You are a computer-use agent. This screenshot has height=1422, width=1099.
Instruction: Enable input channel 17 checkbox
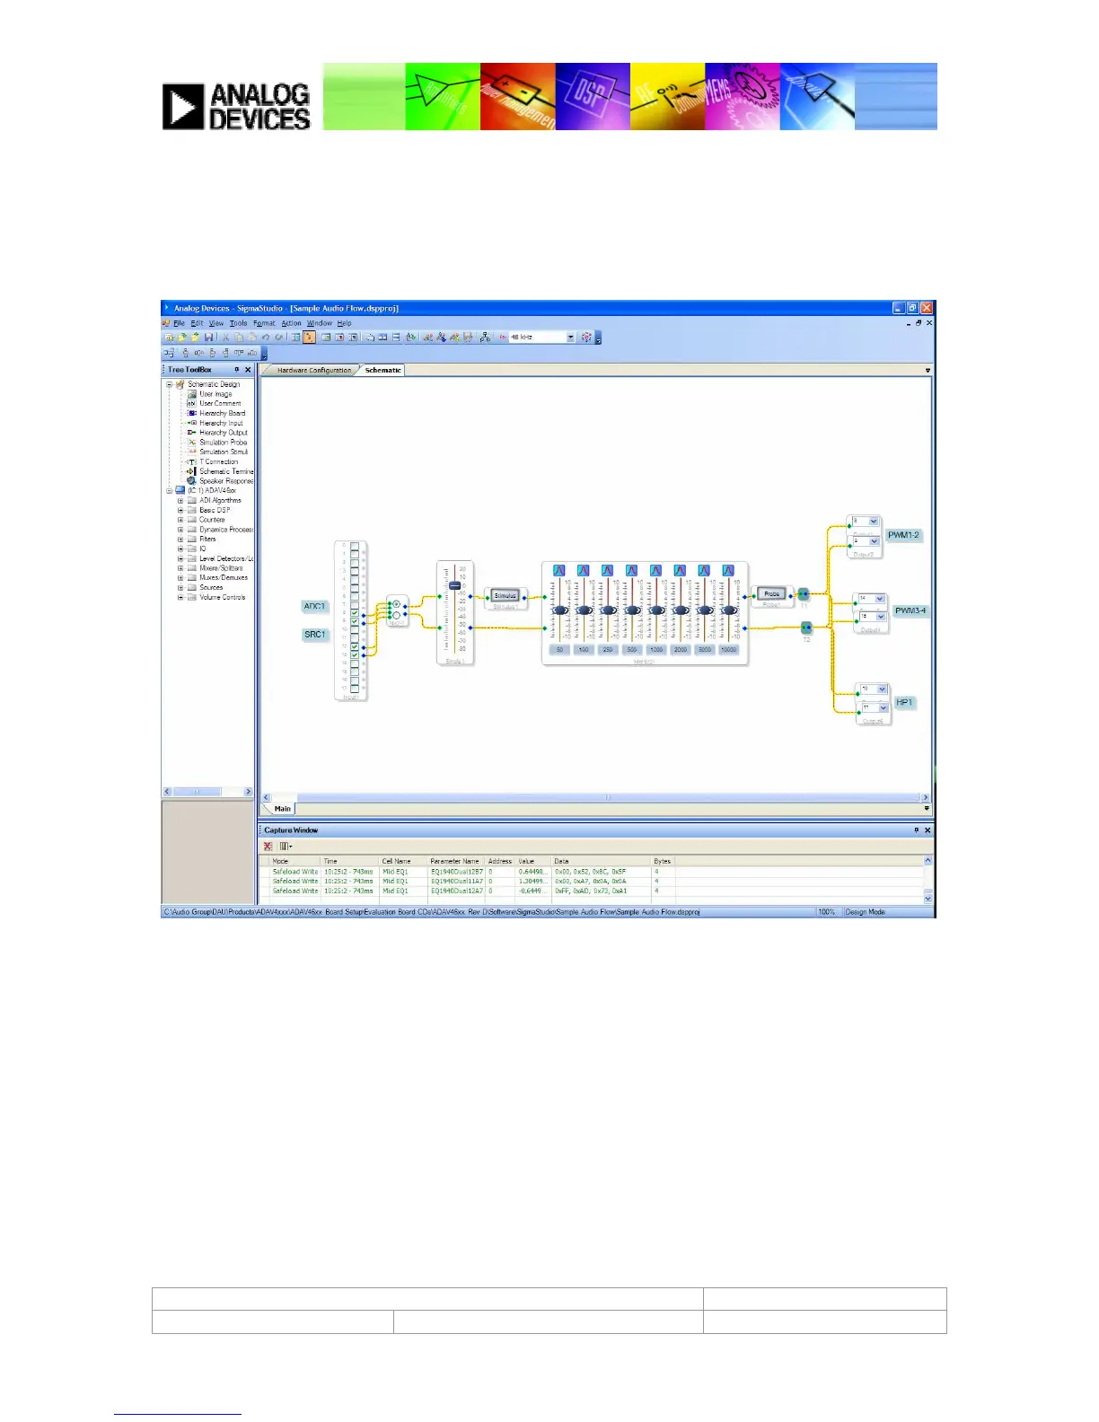click(x=355, y=689)
